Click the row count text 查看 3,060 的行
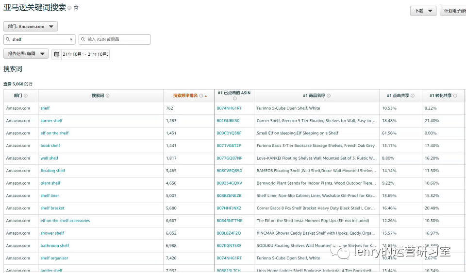This screenshot has height=273, width=466. [x=18, y=84]
